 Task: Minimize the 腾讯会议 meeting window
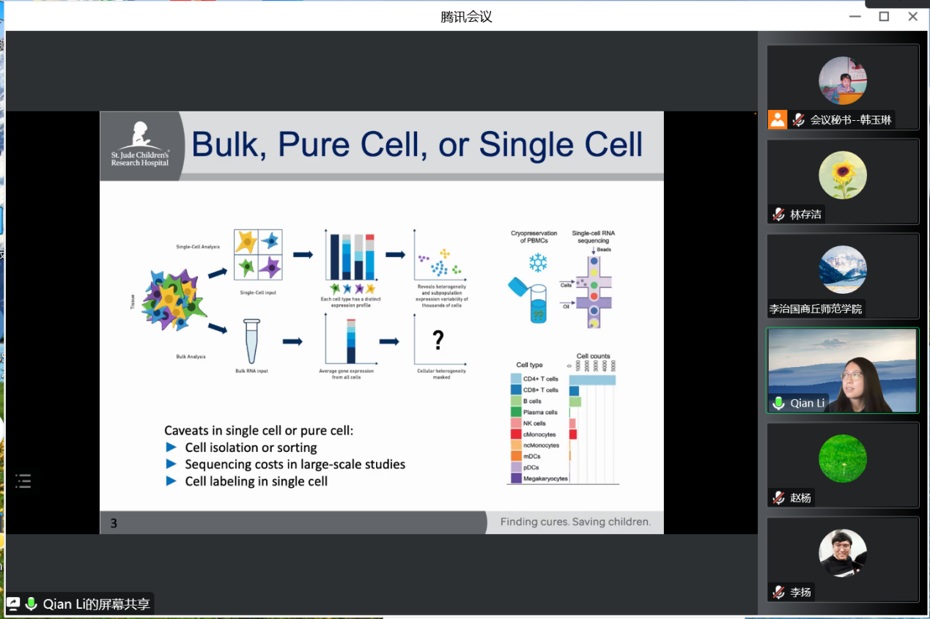(855, 16)
